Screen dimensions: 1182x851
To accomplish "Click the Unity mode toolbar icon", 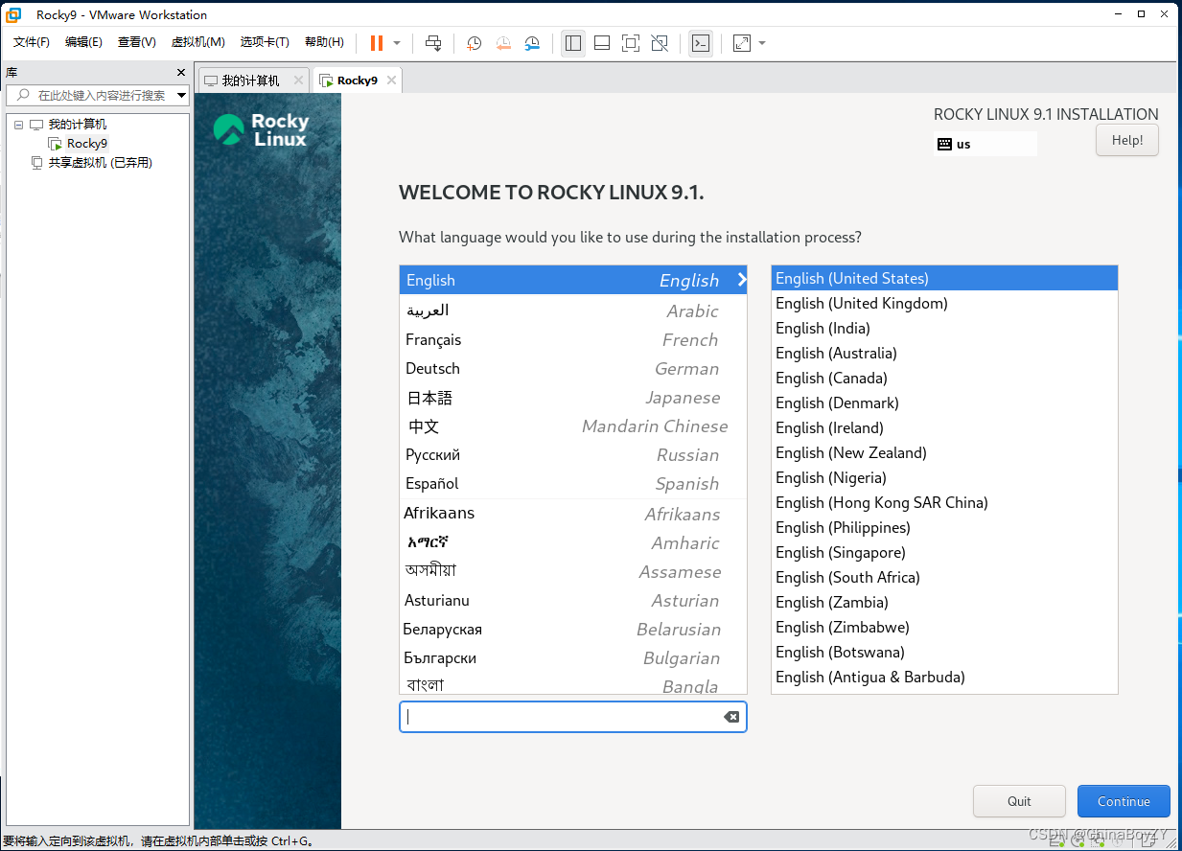I will tap(660, 43).
